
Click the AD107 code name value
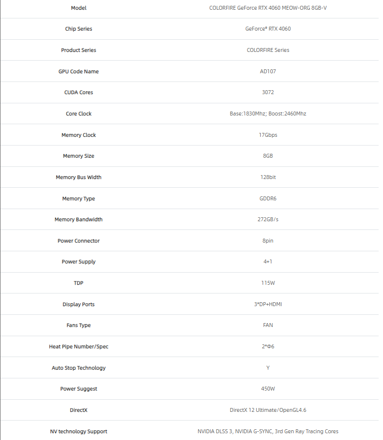click(268, 71)
